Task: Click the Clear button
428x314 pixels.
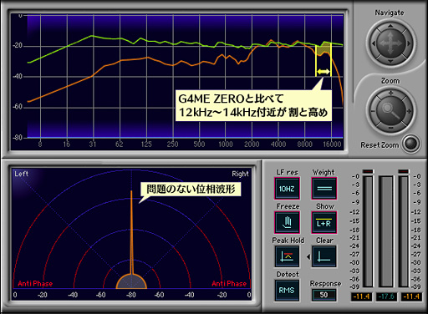Action: [324, 256]
